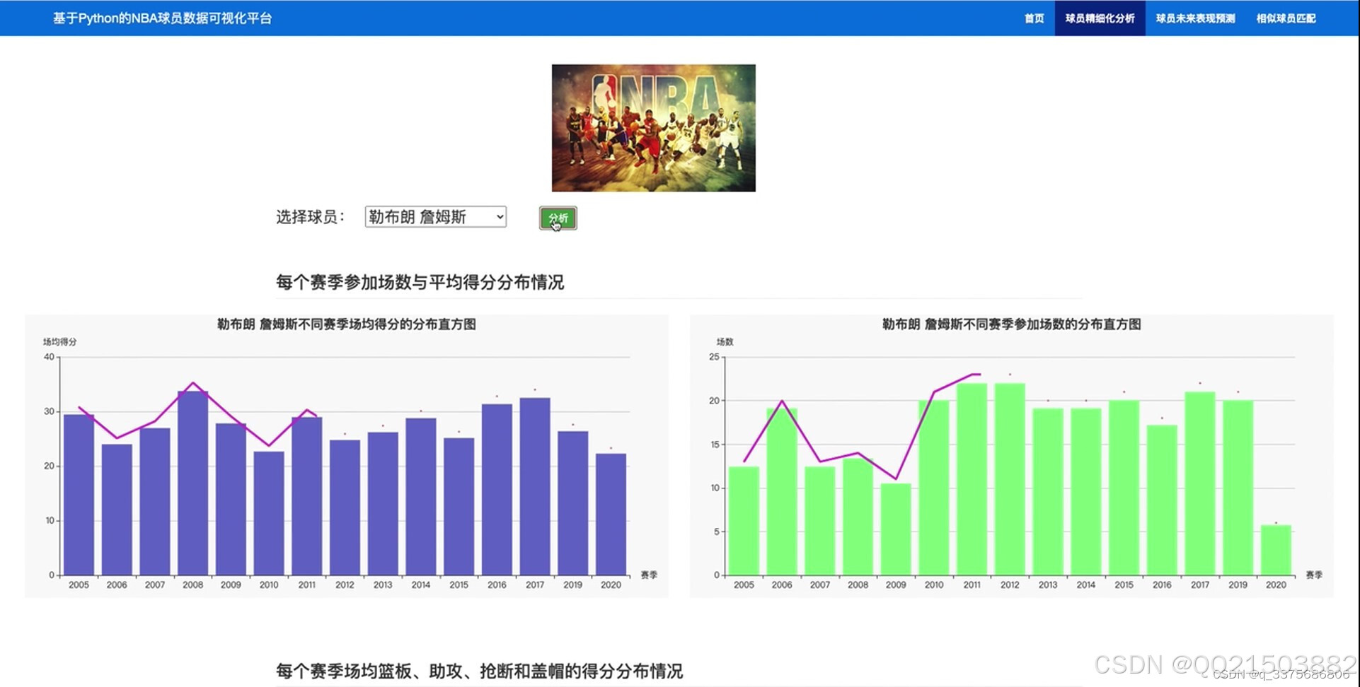Click the short green 2020 games bar

(x=1277, y=551)
